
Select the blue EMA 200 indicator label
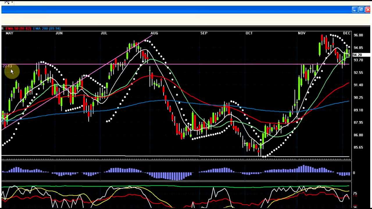(46, 28)
